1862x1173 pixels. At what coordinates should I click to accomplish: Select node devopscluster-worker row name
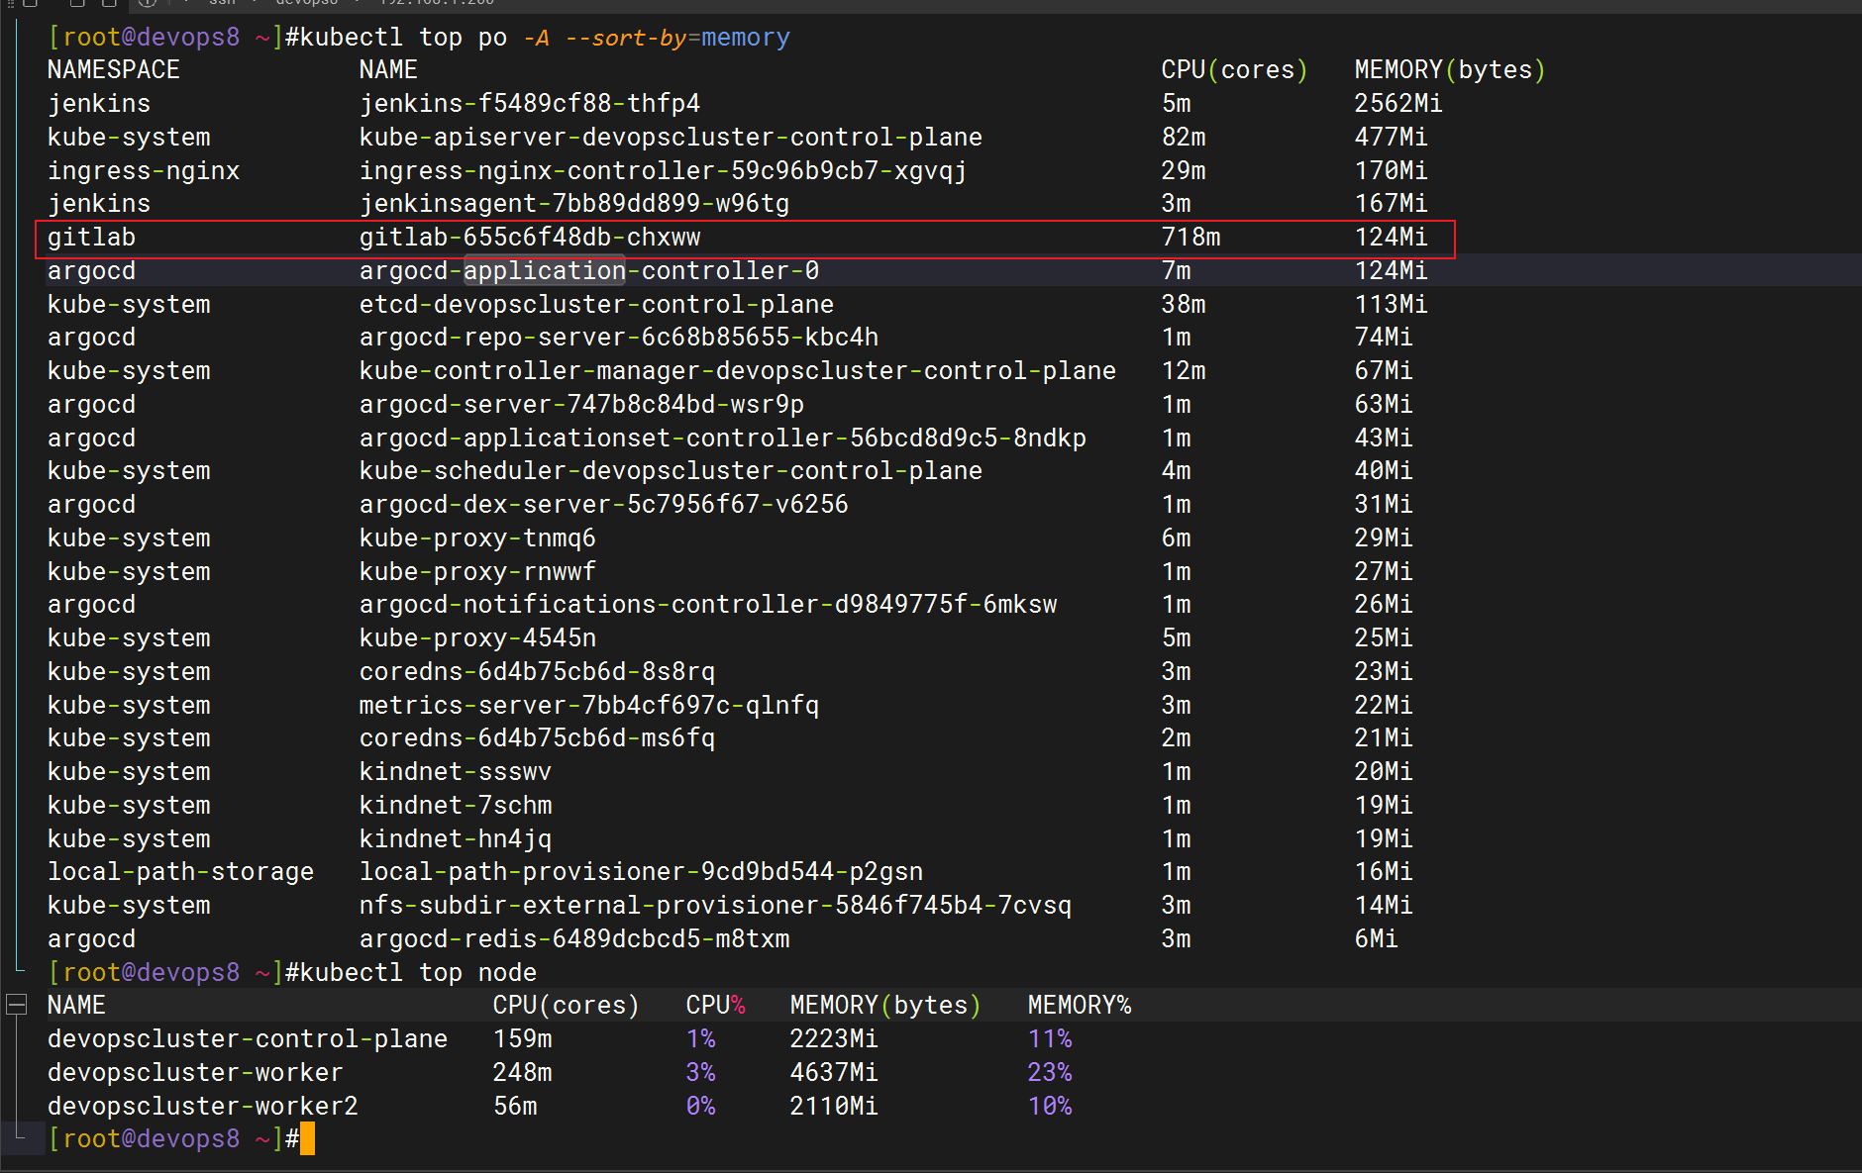(x=195, y=1073)
